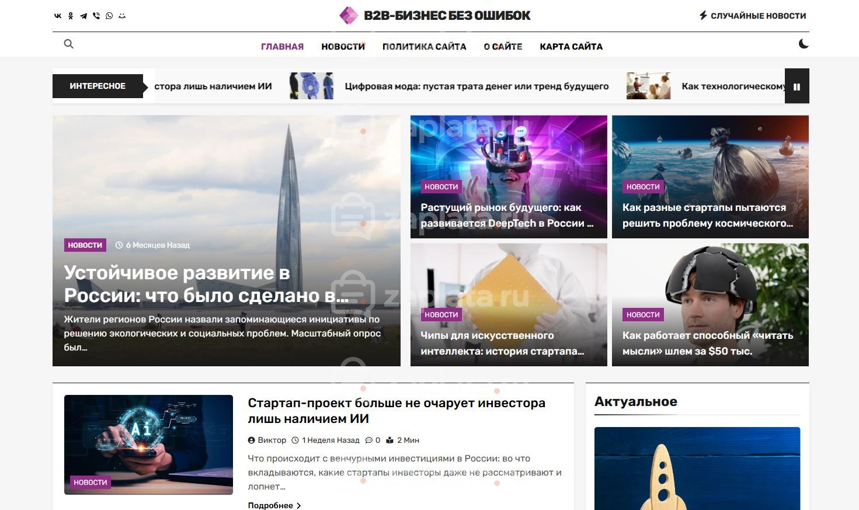Open author Виктор link
The height and width of the screenshot is (510, 859).
tap(272, 440)
